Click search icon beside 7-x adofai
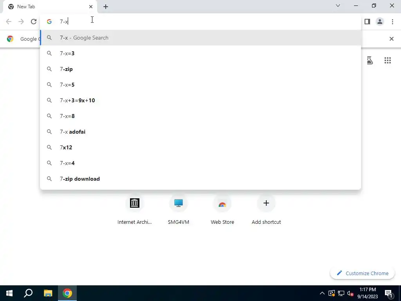This screenshot has width=401, height=301. (x=49, y=132)
